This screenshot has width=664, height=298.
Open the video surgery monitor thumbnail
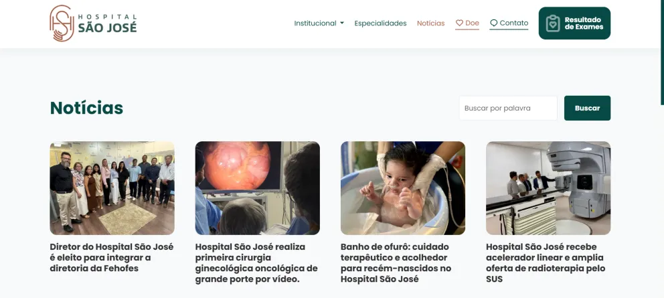click(x=258, y=188)
